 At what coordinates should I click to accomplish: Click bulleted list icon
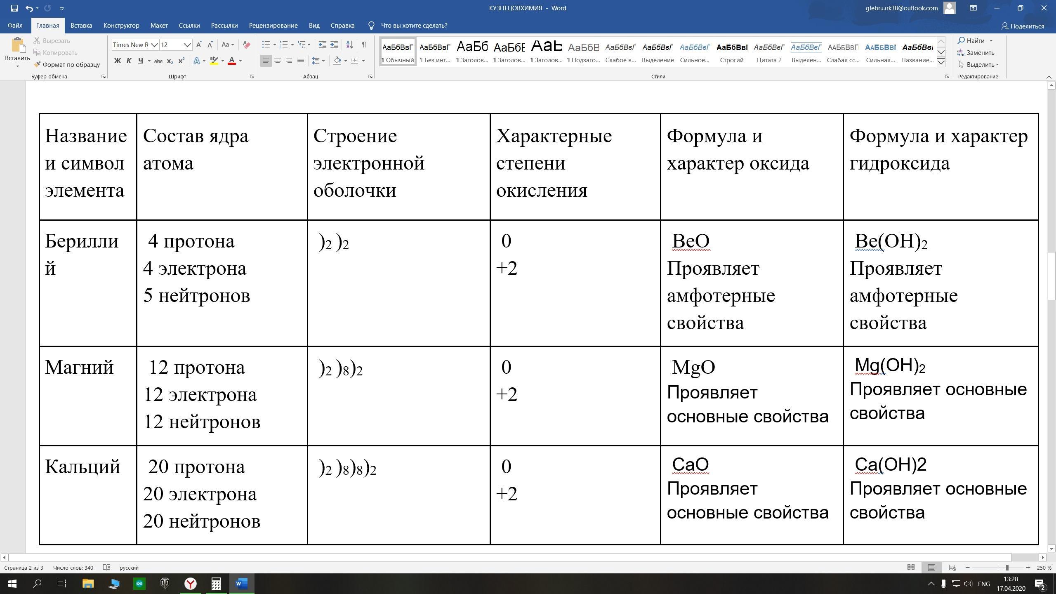(x=266, y=45)
